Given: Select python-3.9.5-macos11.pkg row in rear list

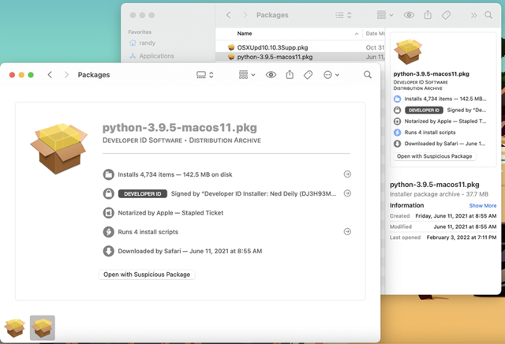Looking at the screenshot, I should 300,57.
